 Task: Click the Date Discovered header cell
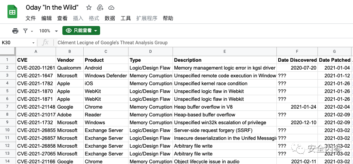[x=297, y=60]
